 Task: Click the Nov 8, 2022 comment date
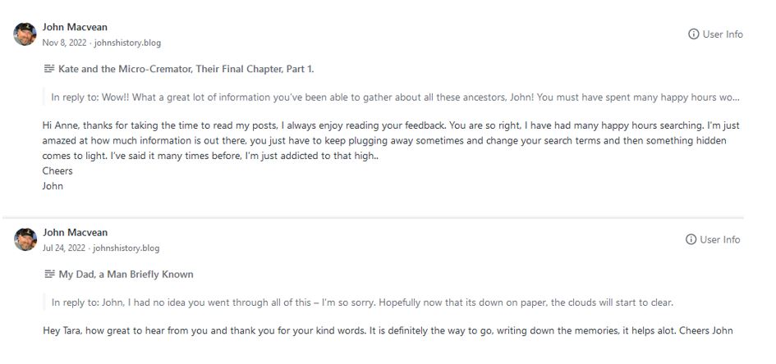point(63,43)
